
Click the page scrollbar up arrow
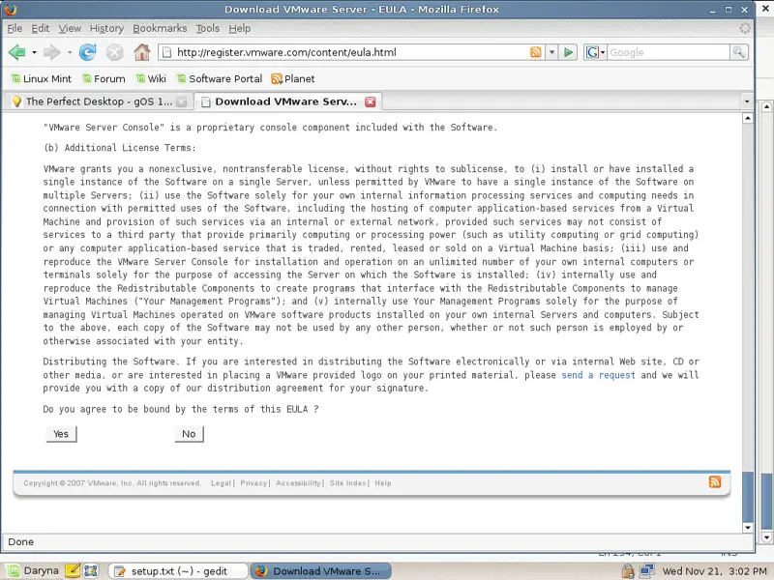pyautogui.click(x=748, y=118)
